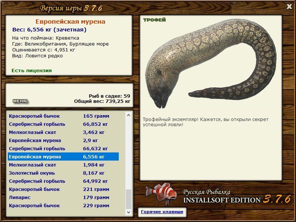
Task: Select Серебристый горбыль 64,992 кг row
Action: 63,181
